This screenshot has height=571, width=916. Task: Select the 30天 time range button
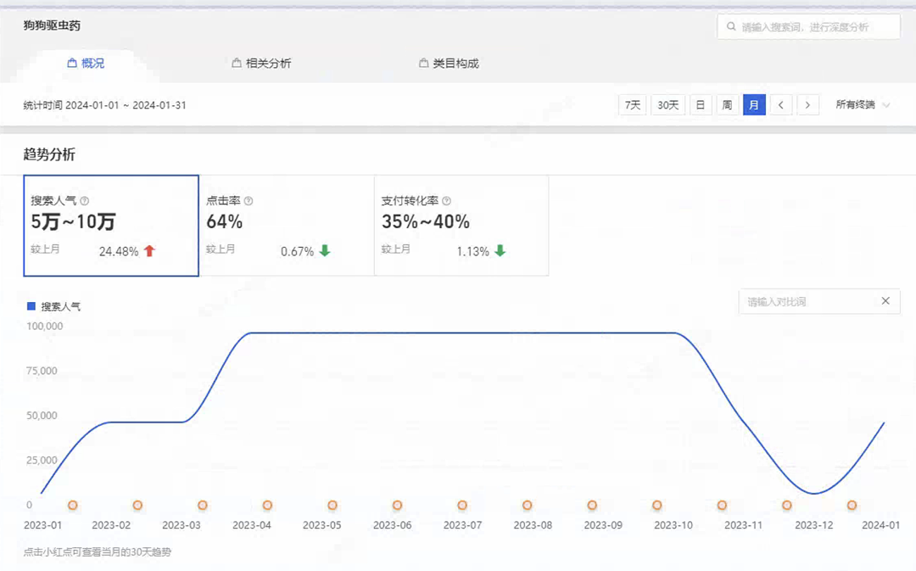tap(667, 105)
